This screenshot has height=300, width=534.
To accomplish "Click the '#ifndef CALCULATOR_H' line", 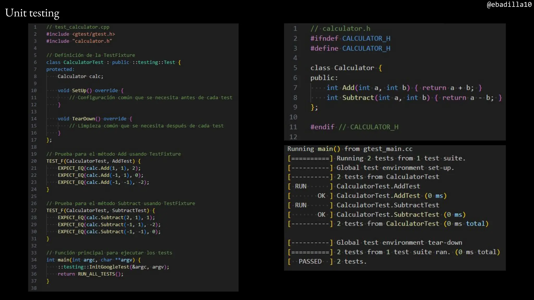I will (350, 38).
